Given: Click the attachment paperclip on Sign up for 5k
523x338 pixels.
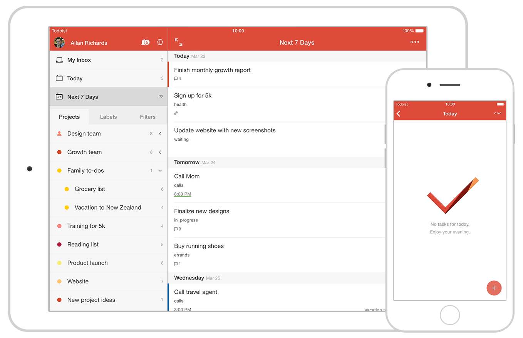Looking at the screenshot, I should pos(176,113).
